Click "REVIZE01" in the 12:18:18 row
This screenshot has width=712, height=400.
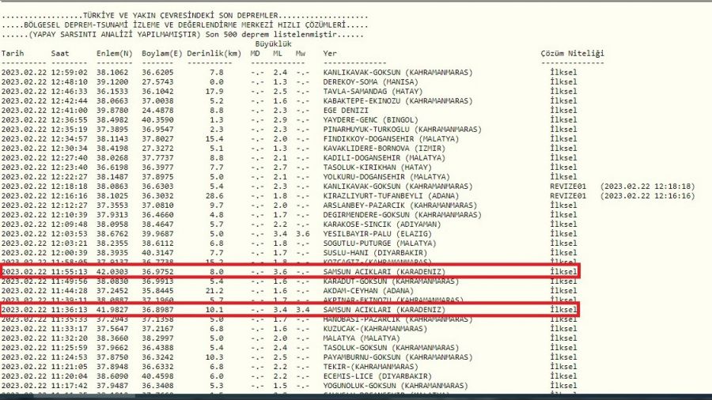tap(568, 187)
